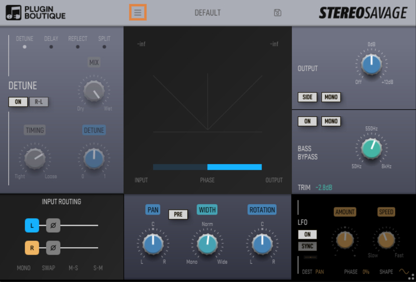Toggle the LFO SYNC button
This screenshot has width=416, height=282.
307,246
